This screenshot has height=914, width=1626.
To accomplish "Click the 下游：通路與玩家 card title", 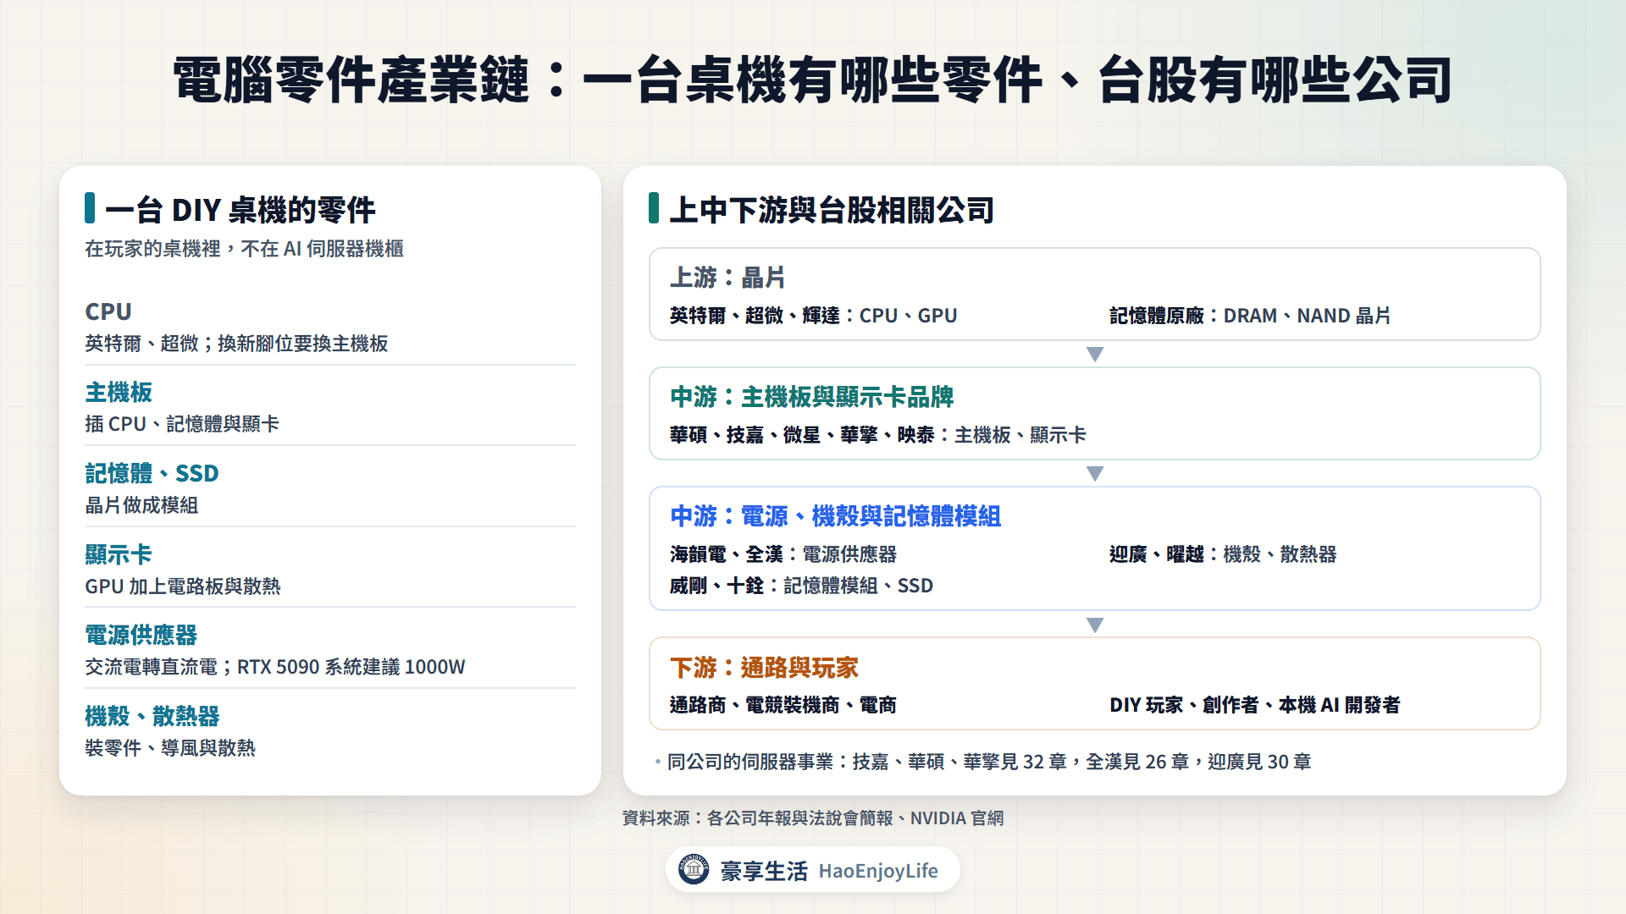I will click(x=764, y=668).
